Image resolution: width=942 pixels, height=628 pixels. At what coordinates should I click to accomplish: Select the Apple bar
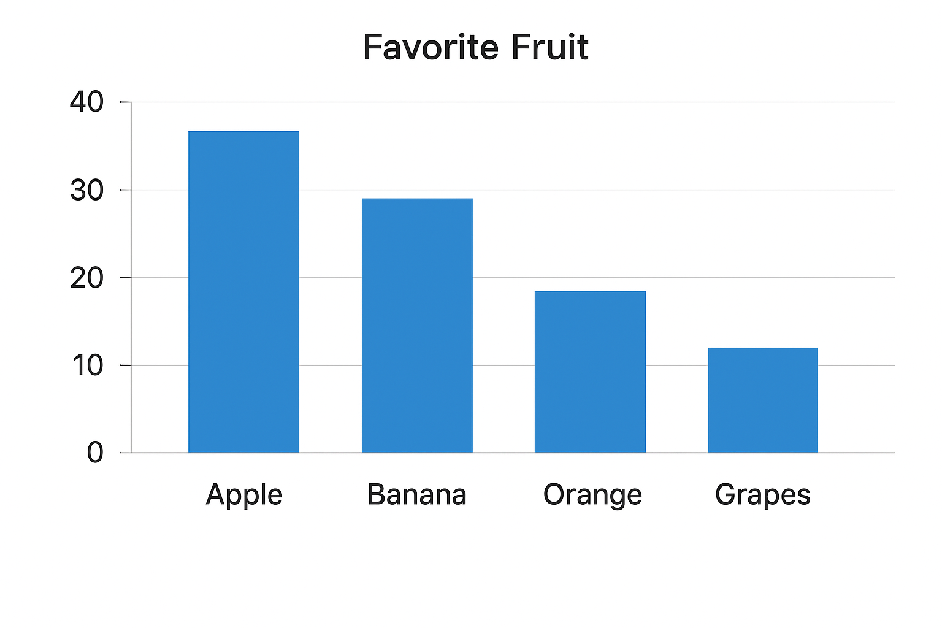(243, 292)
